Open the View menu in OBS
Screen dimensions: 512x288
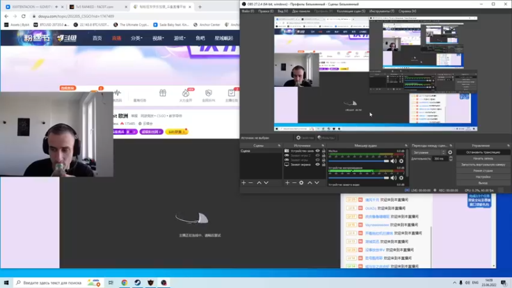[x=283, y=11]
